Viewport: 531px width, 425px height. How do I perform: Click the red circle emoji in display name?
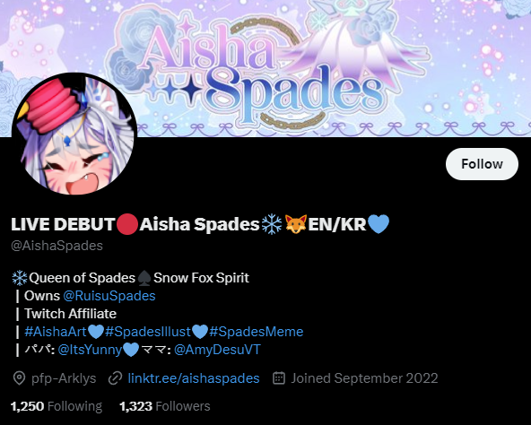(127, 224)
